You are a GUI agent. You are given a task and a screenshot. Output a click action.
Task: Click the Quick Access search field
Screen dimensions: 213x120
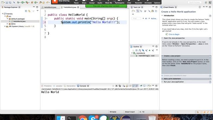(x=195, y=2)
